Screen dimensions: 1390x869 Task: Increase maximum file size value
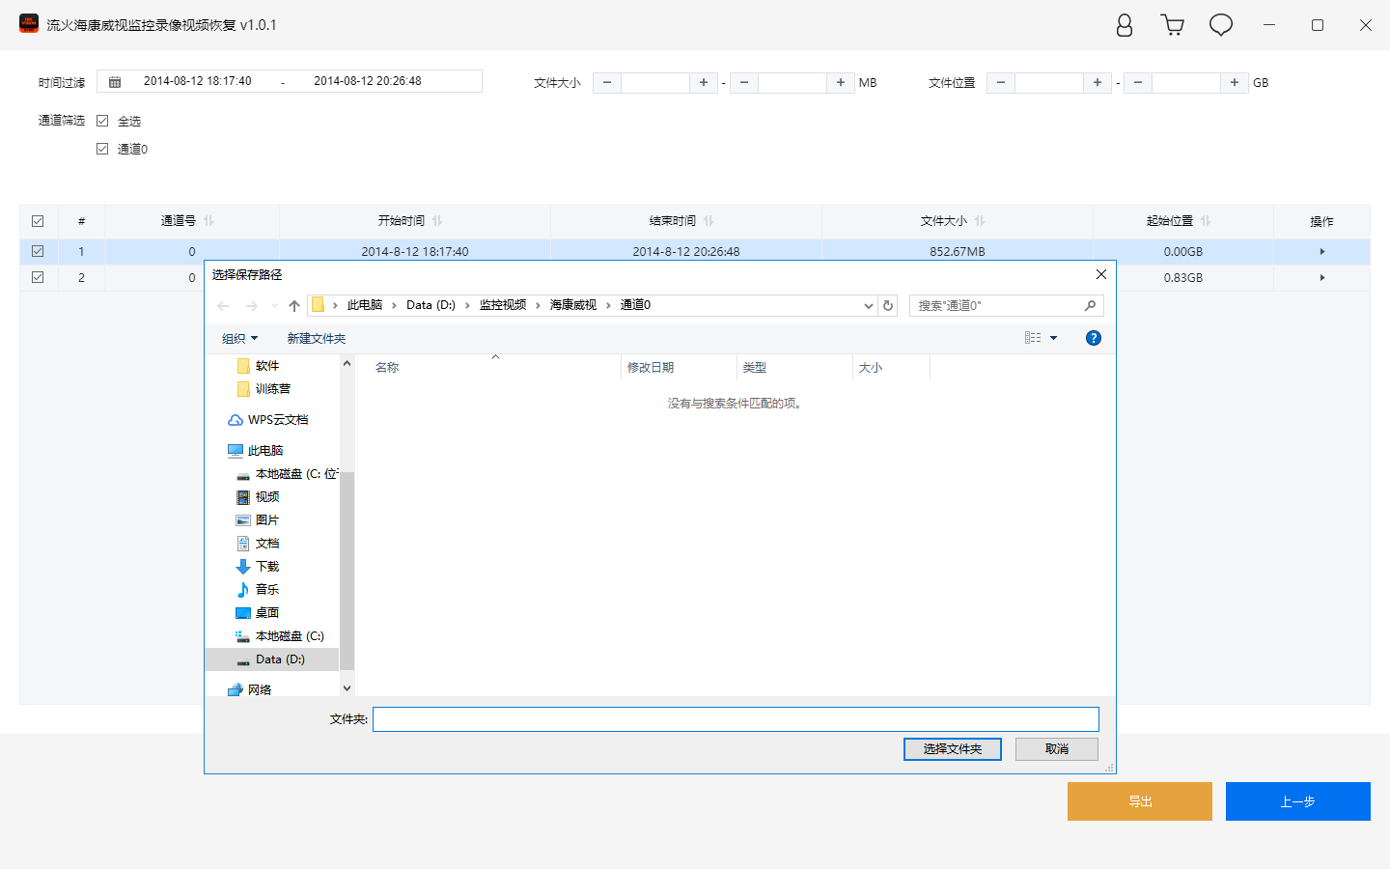click(841, 83)
